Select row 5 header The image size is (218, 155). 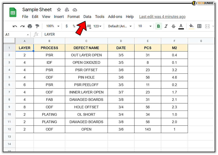click(9, 77)
